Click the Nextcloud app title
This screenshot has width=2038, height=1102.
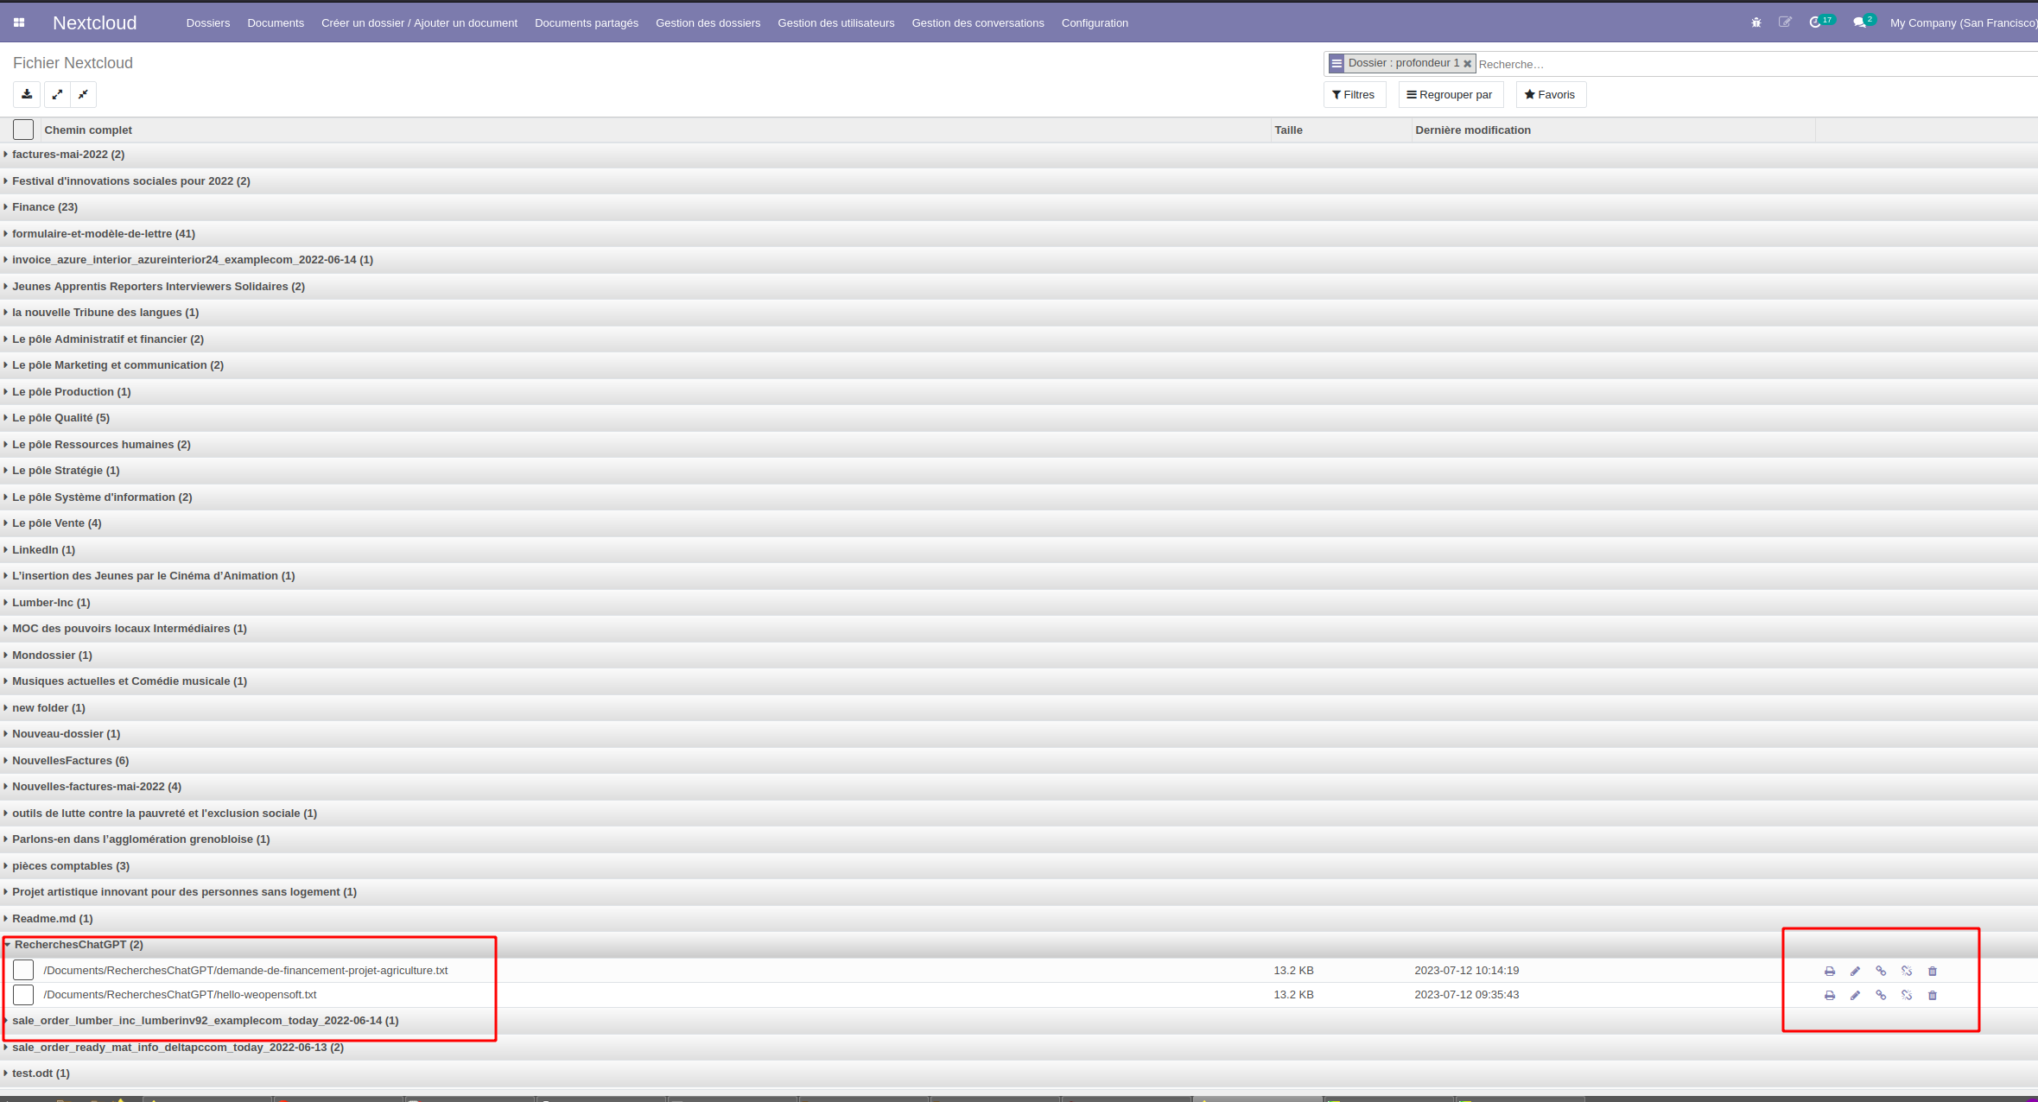[x=94, y=23]
